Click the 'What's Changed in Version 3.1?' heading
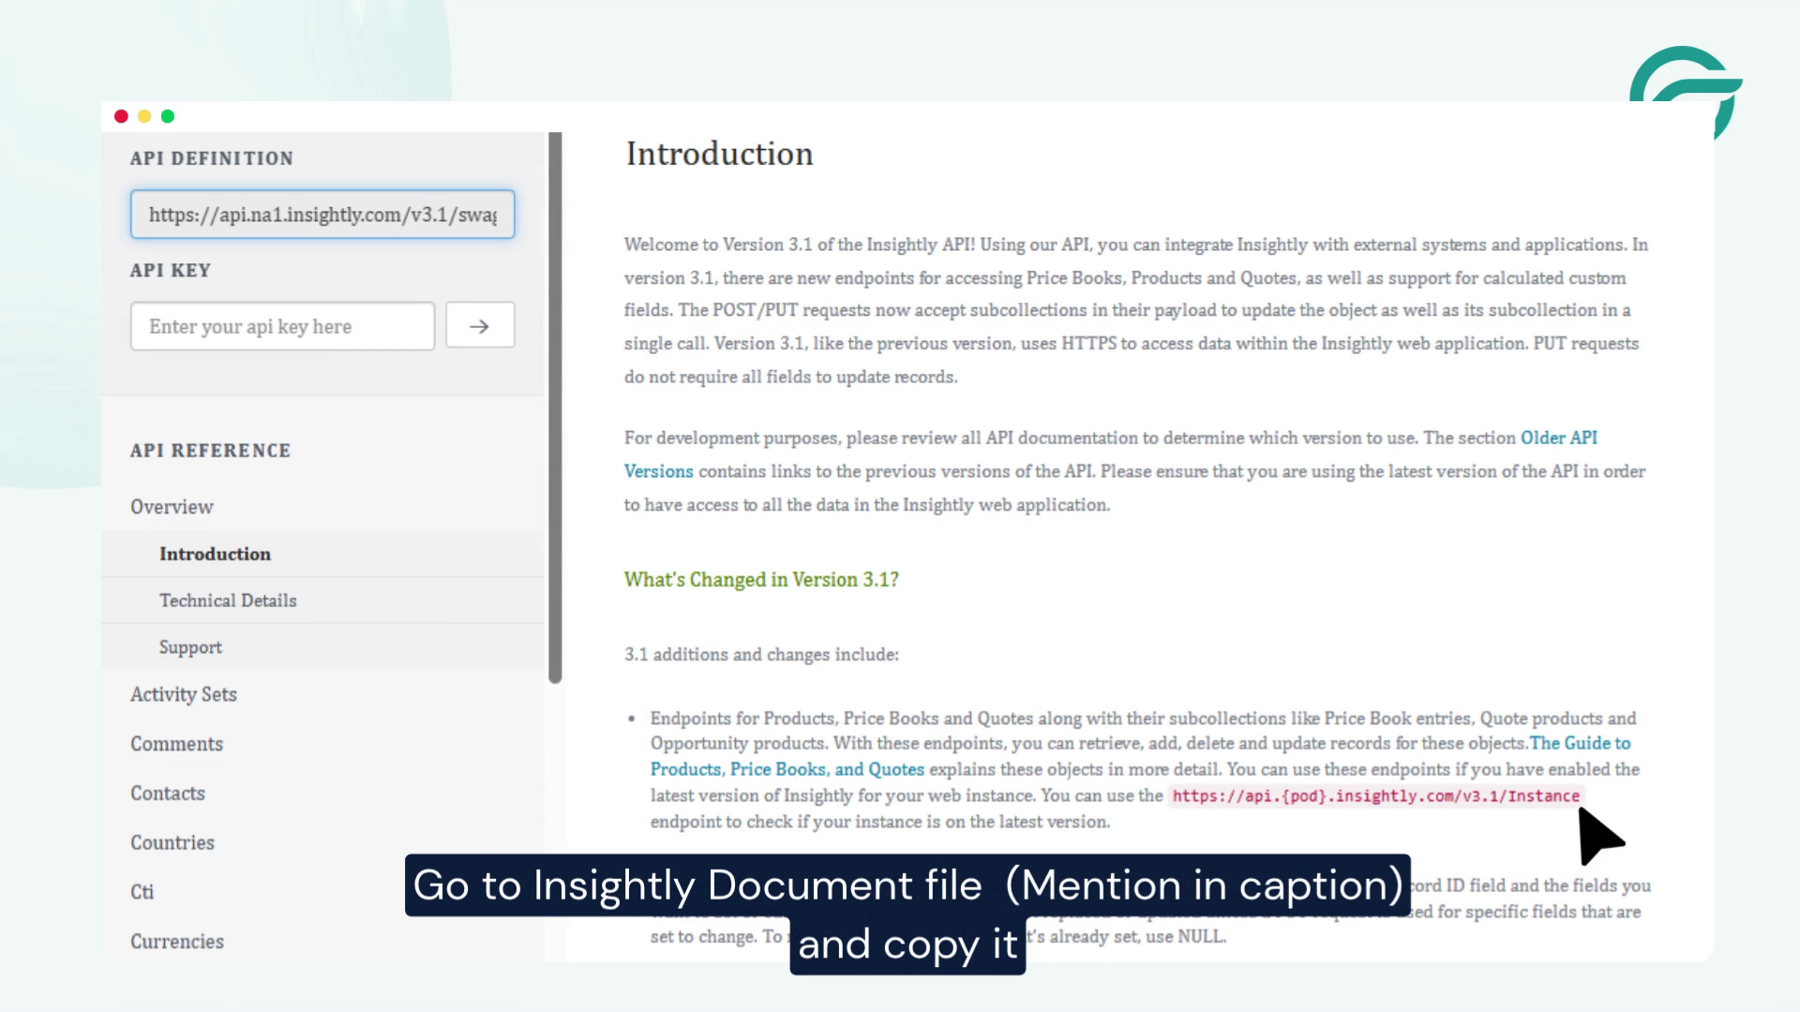 (x=761, y=580)
